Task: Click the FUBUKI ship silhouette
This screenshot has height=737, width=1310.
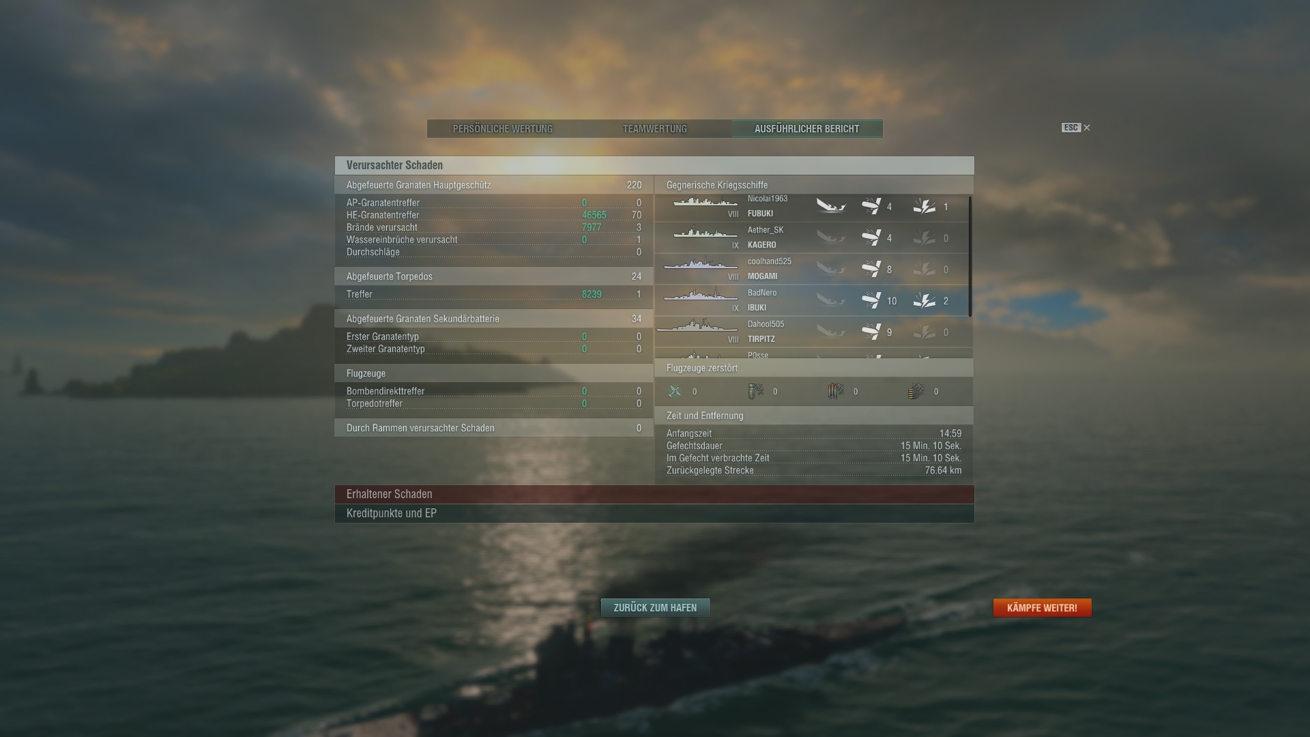Action: [x=705, y=201]
